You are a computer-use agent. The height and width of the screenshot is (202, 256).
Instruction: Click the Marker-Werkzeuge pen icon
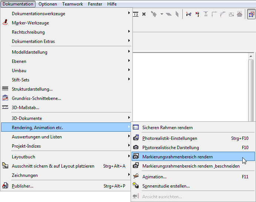click(x=5, y=22)
